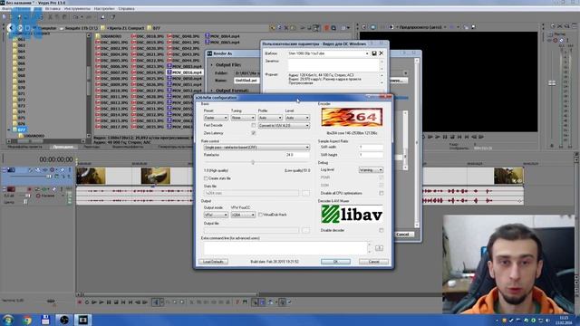Click the Play button in transport bar
The height and width of the screenshot is (326, 580).
pos(101,302)
